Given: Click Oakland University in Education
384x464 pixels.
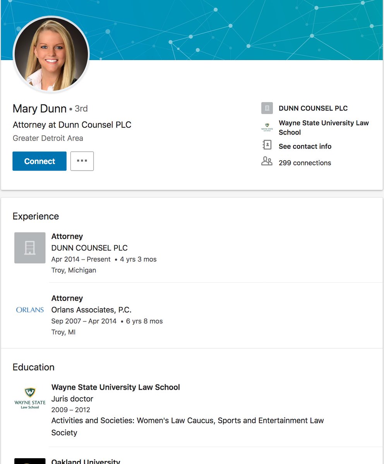Looking at the screenshot, I should (86, 461).
